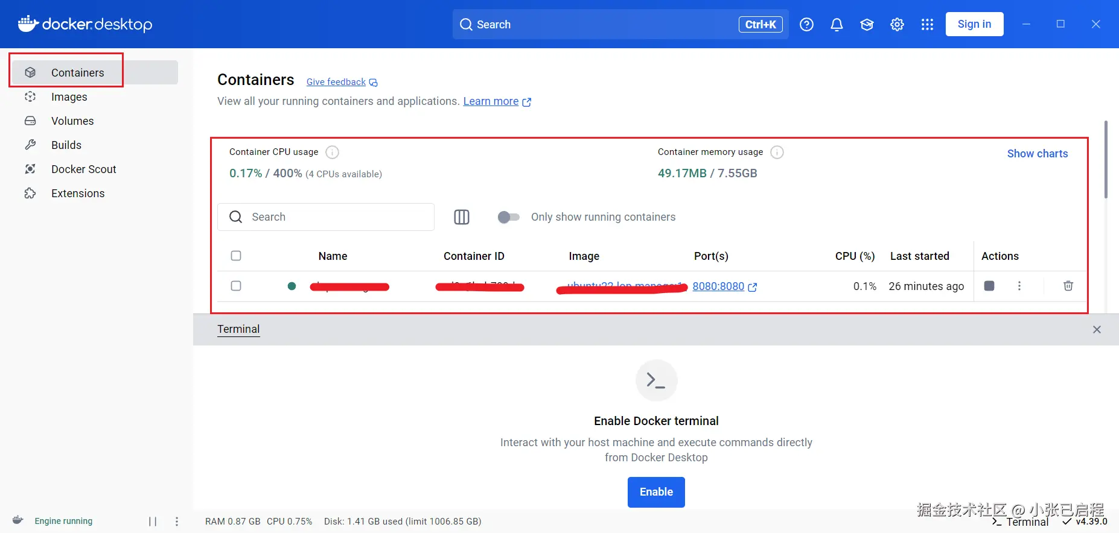Click the Docker terminal prompt icon
The height and width of the screenshot is (533, 1119).
point(656,380)
